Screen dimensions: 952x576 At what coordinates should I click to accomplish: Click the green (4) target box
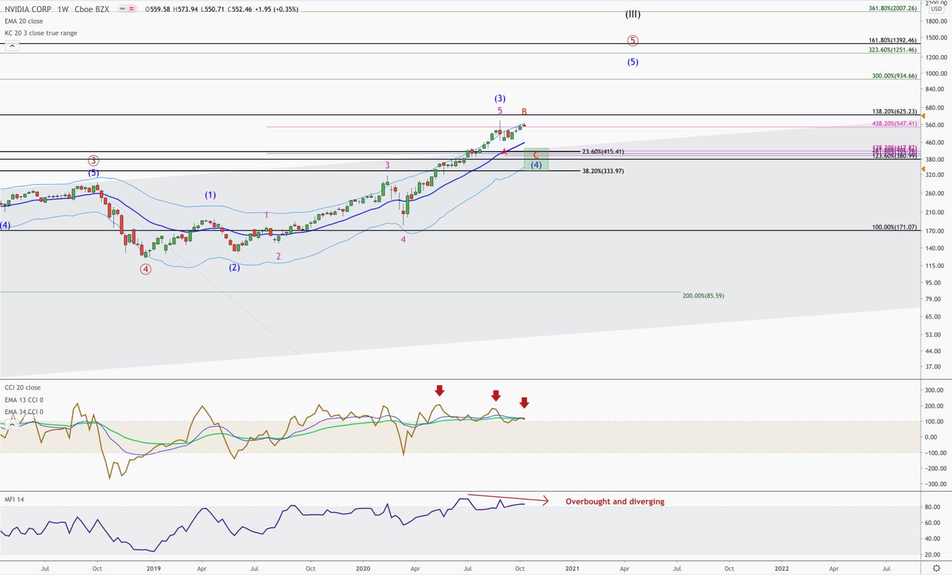tap(537, 160)
